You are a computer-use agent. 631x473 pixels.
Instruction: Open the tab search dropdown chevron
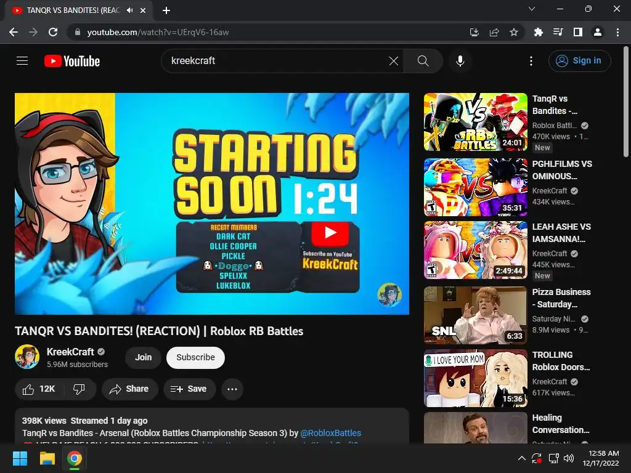pos(532,9)
